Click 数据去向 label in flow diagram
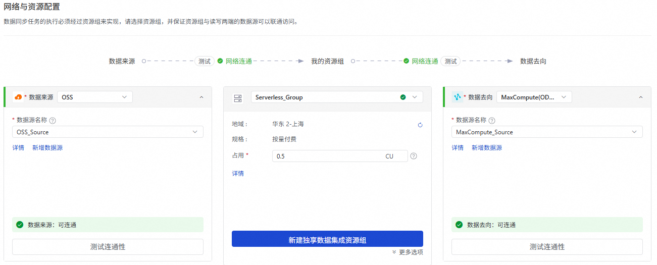The width and height of the screenshot is (657, 265). coord(533,61)
